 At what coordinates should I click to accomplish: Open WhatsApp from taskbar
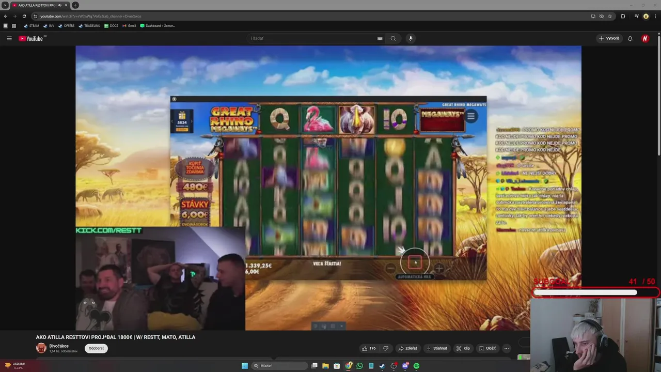pyautogui.click(x=359, y=366)
